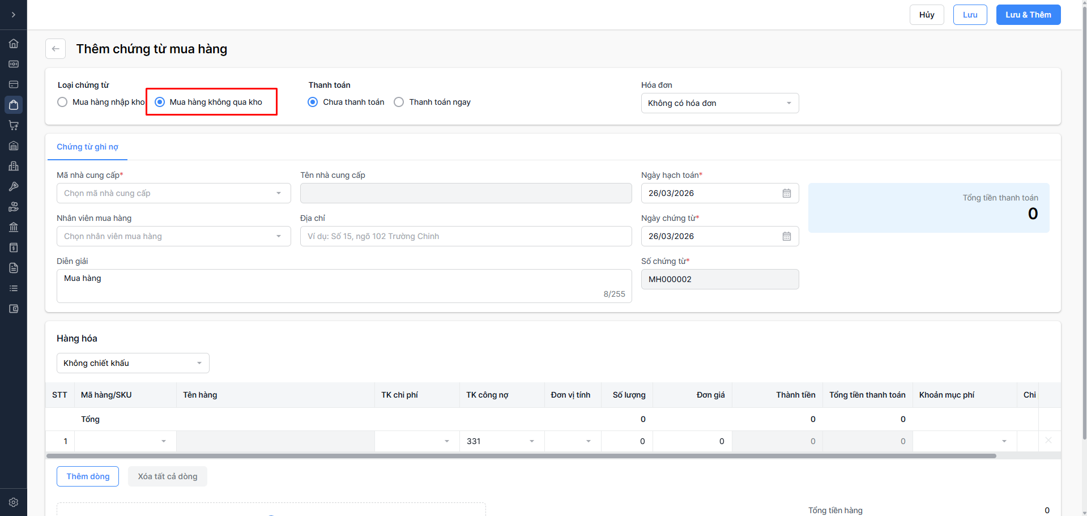Image resolution: width=1087 pixels, height=516 pixels.
Task: Click the Lưu & Thêm button
Action: click(x=1028, y=15)
